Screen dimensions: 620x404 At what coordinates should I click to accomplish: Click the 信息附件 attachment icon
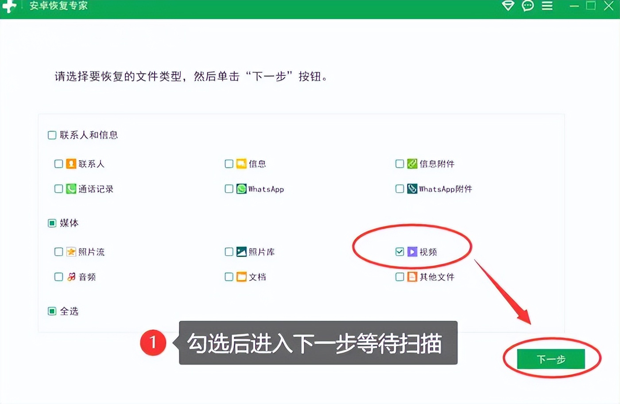tap(412, 164)
